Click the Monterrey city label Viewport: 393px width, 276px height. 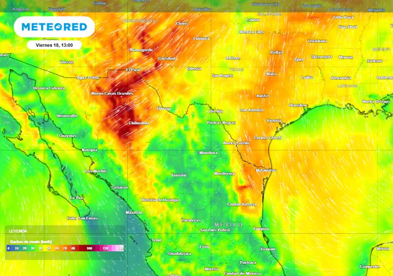(224, 174)
